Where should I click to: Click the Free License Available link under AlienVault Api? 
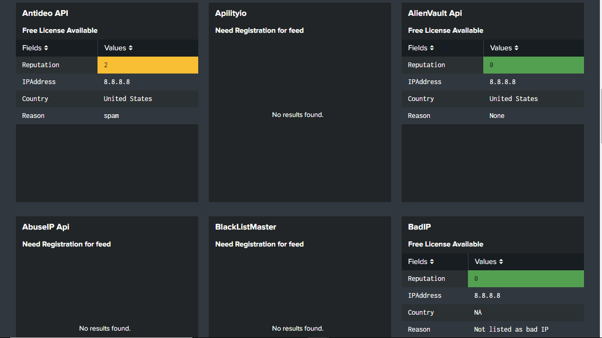click(x=445, y=30)
